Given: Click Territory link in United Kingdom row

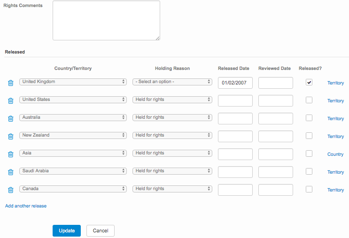Looking at the screenshot, I should (335, 83).
